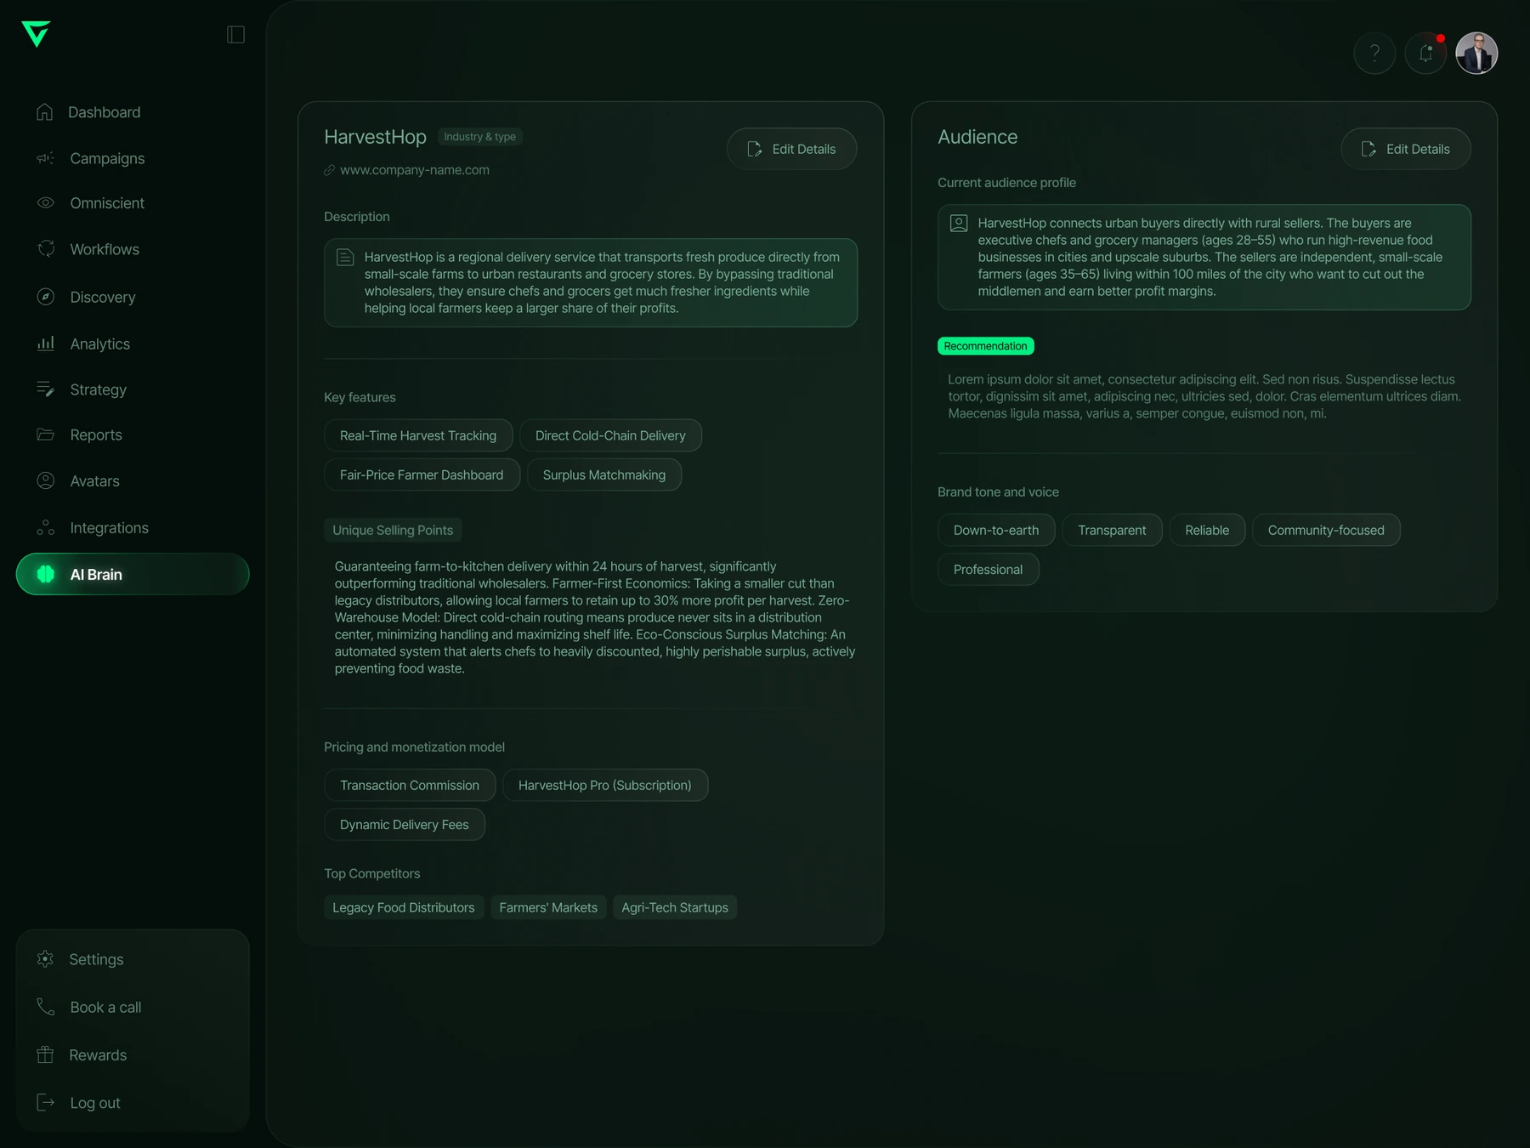Select Direct Cold-Chain Delivery chip
The image size is (1530, 1148).
click(610, 435)
